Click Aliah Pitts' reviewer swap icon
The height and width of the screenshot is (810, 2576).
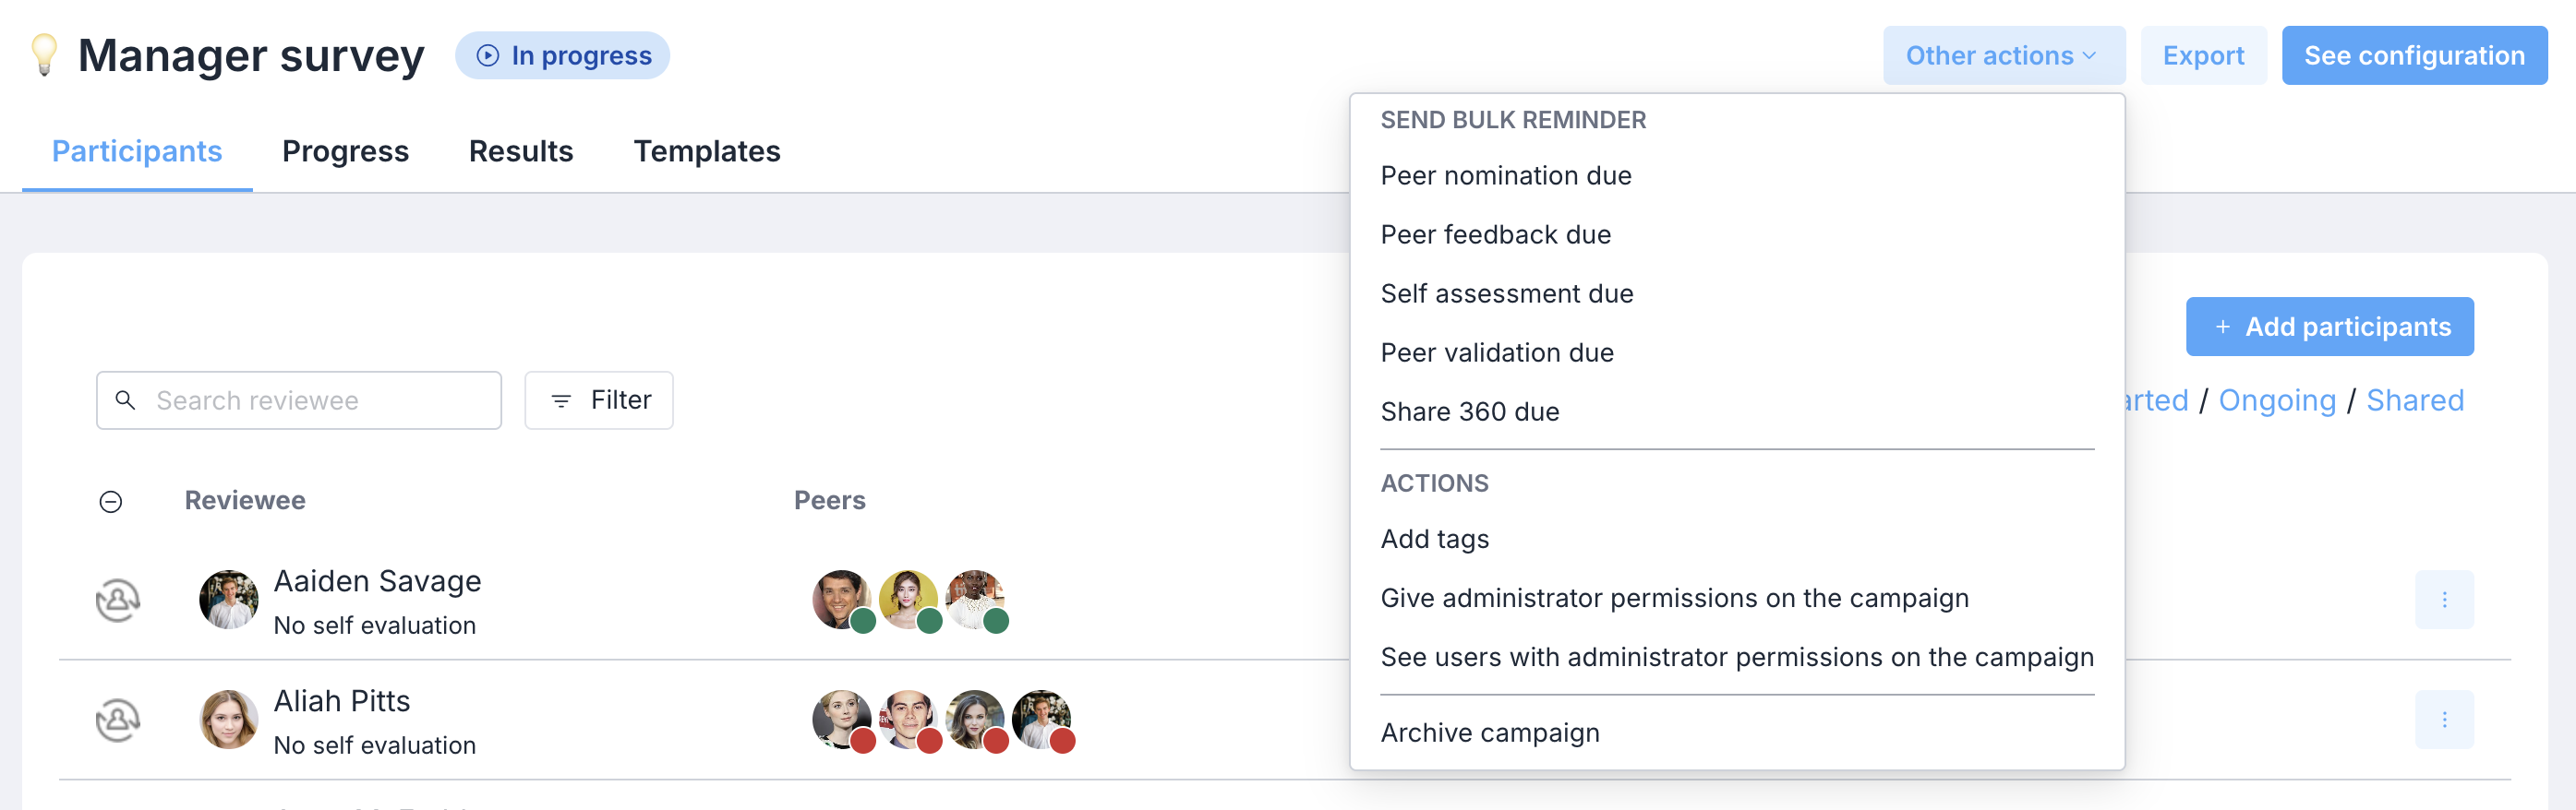pos(118,721)
